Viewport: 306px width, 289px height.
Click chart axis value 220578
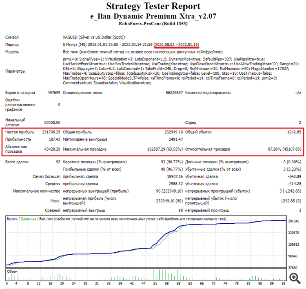pos(293,233)
